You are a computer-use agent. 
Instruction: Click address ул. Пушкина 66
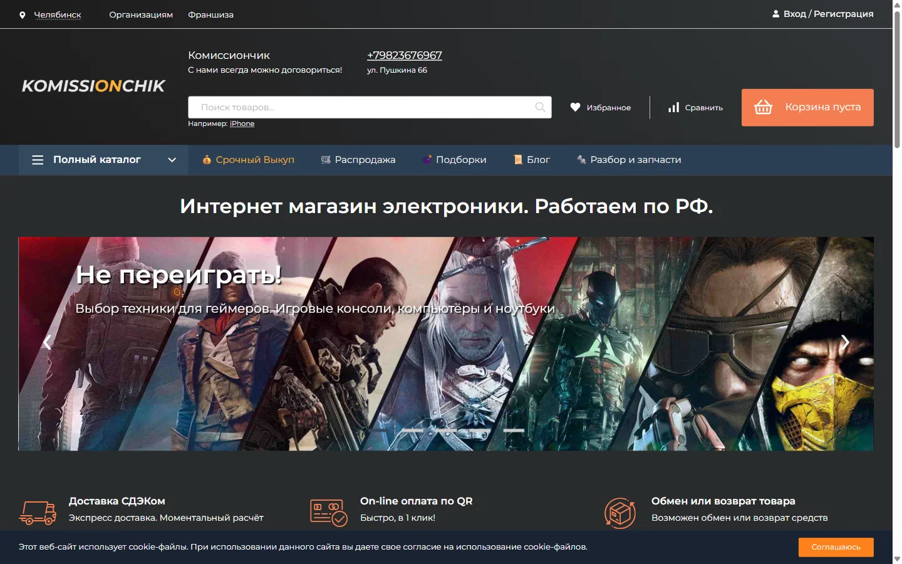coord(397,70)
